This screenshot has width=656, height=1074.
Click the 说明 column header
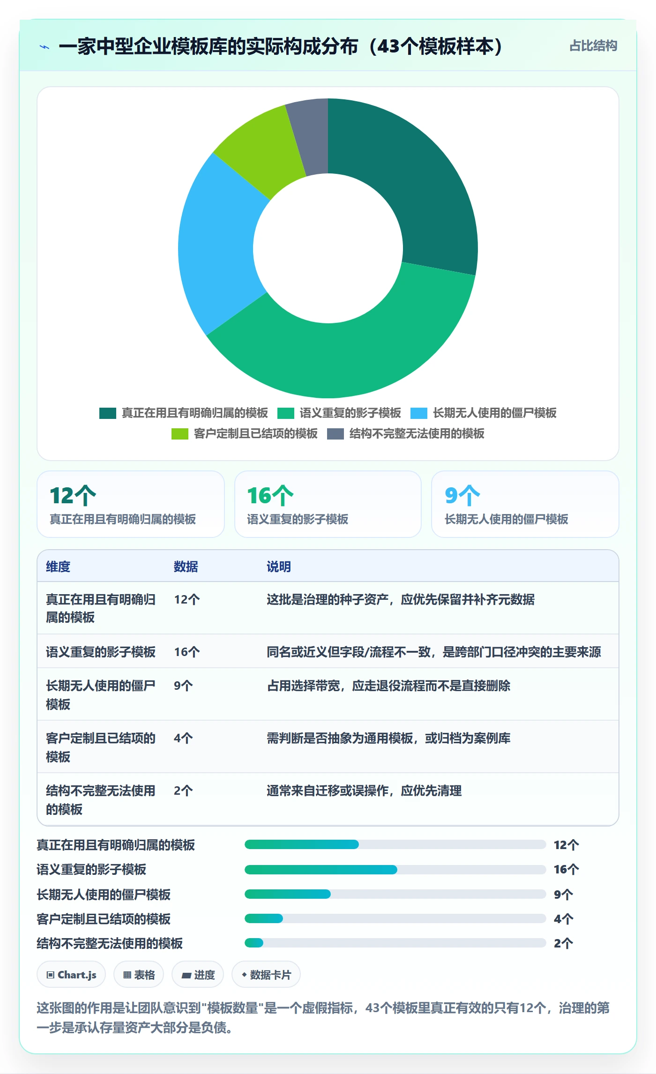tap(279, 567)
